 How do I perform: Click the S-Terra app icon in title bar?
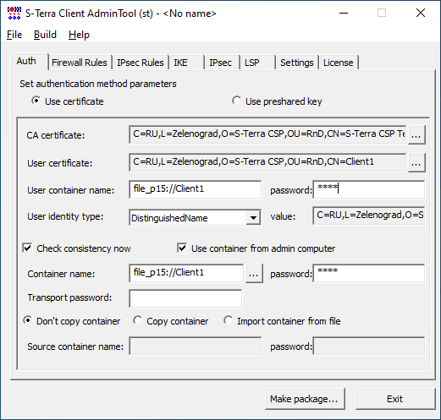[14, 14]
